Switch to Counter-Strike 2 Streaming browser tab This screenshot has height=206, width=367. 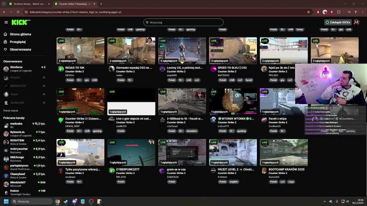75,4
